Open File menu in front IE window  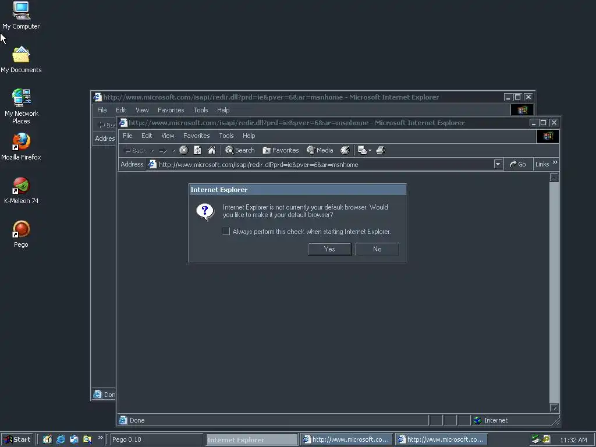(x=127, y=136)
